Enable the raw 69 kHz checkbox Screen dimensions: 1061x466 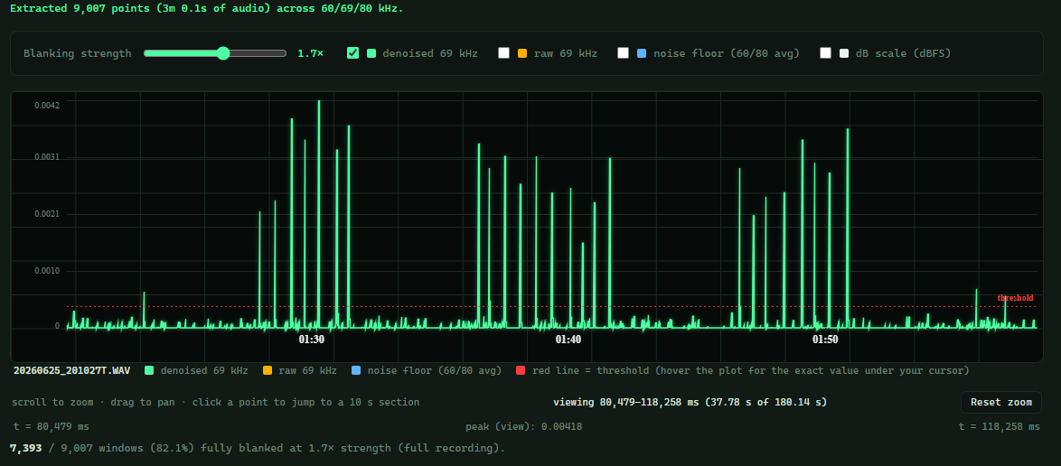503,52
